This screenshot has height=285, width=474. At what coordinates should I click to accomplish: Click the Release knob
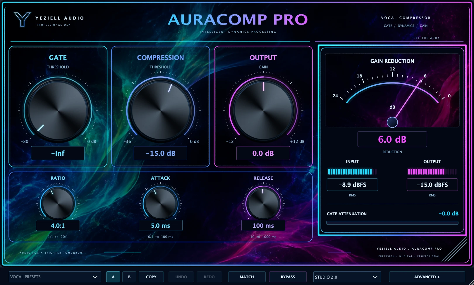point(263,203)
